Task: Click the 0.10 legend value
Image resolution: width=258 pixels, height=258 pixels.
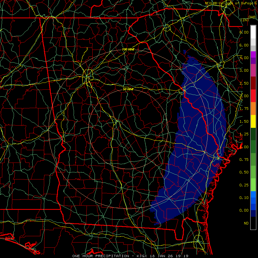Action: click(x=244, y=198)
